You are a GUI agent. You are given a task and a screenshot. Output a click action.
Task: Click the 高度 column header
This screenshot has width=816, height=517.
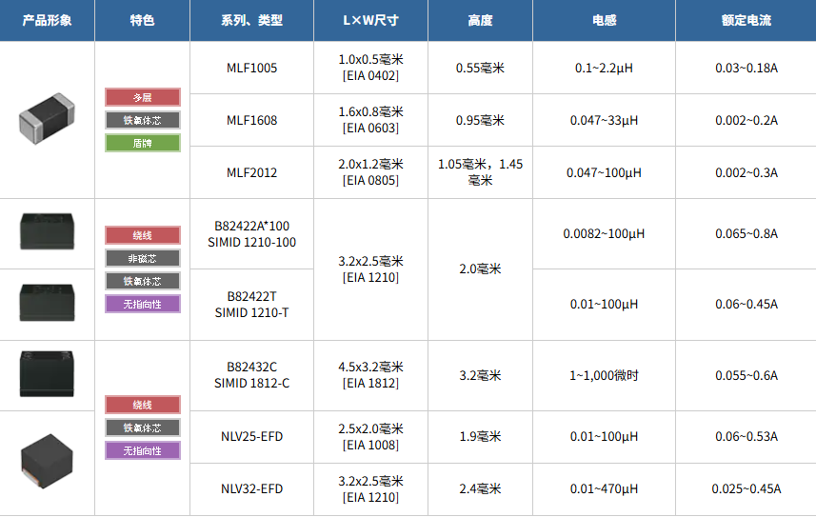(x=480, y=20)
